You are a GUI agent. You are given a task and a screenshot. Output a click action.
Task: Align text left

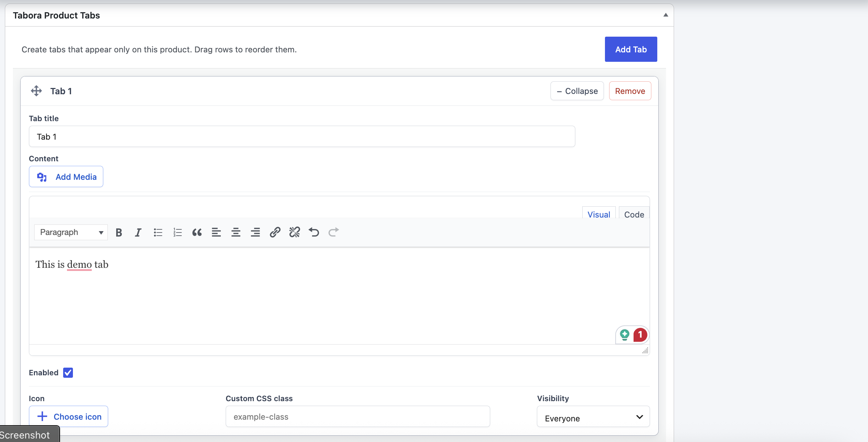(216, 232)
